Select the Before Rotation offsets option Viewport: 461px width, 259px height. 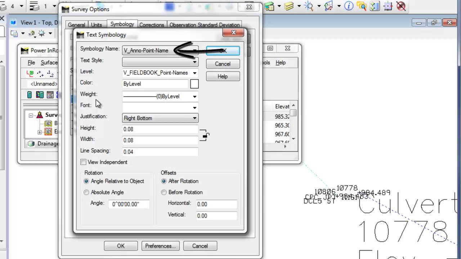(x=164, y=192)
